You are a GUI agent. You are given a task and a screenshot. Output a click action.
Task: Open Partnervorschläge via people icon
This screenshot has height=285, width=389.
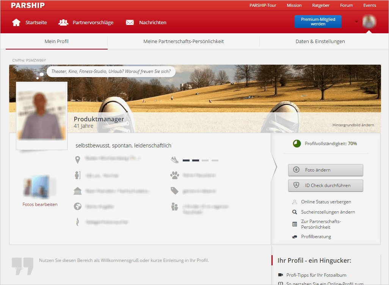[63, 23]
